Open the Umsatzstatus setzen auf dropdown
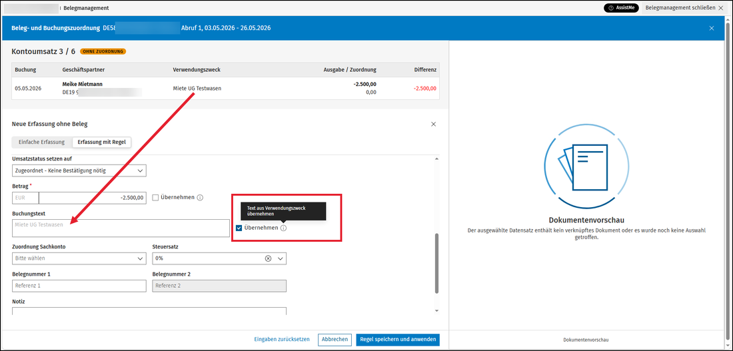Screen dimensions: 733x351 pyautogui.click(x=79, y=171)
